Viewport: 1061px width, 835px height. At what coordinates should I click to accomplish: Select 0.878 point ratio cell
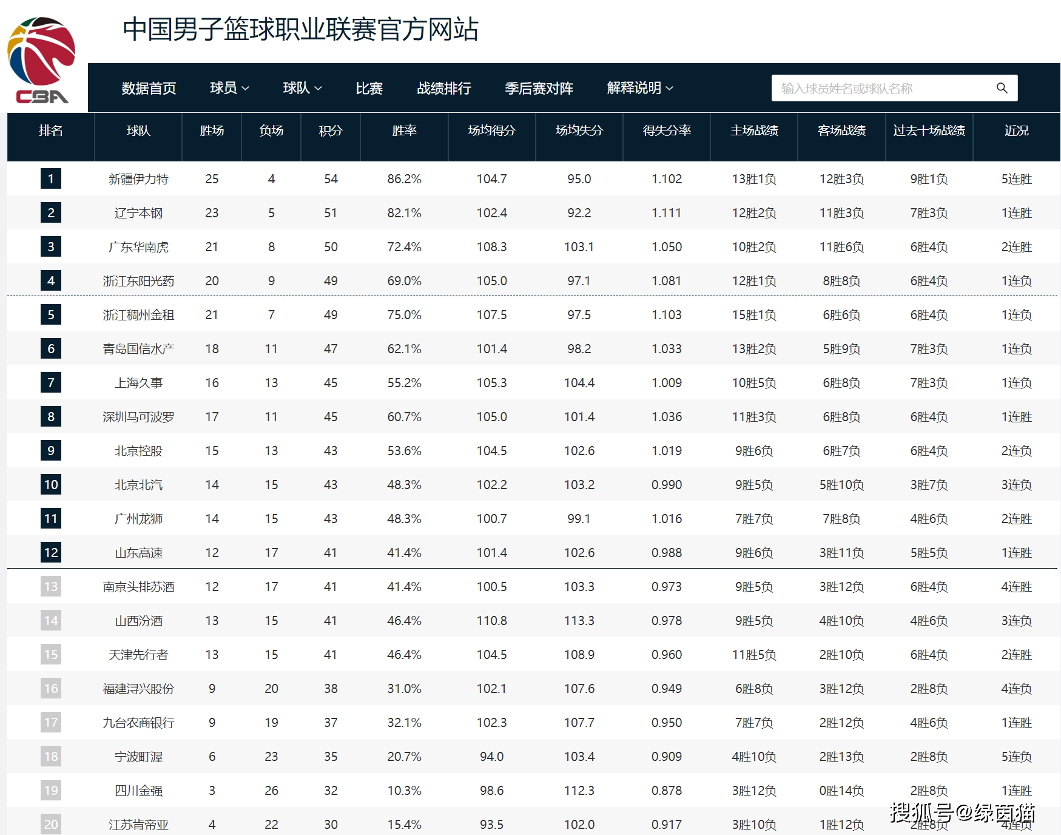coord(667,791)
